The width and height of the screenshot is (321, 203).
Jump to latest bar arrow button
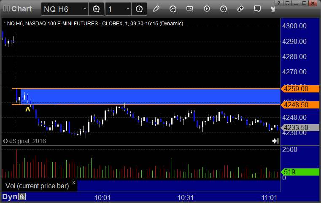pyautogui.click(x=275, y=141)
